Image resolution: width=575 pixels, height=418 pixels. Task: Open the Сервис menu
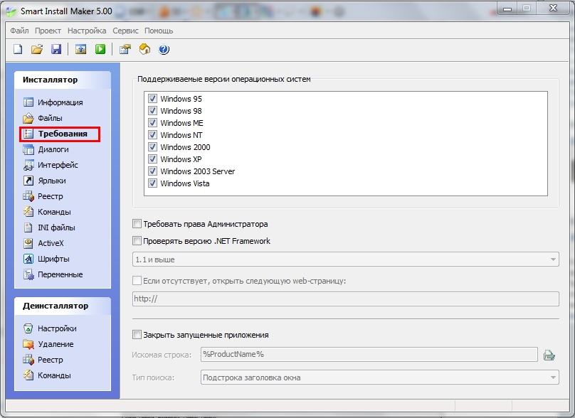click(x=125, y=31)
